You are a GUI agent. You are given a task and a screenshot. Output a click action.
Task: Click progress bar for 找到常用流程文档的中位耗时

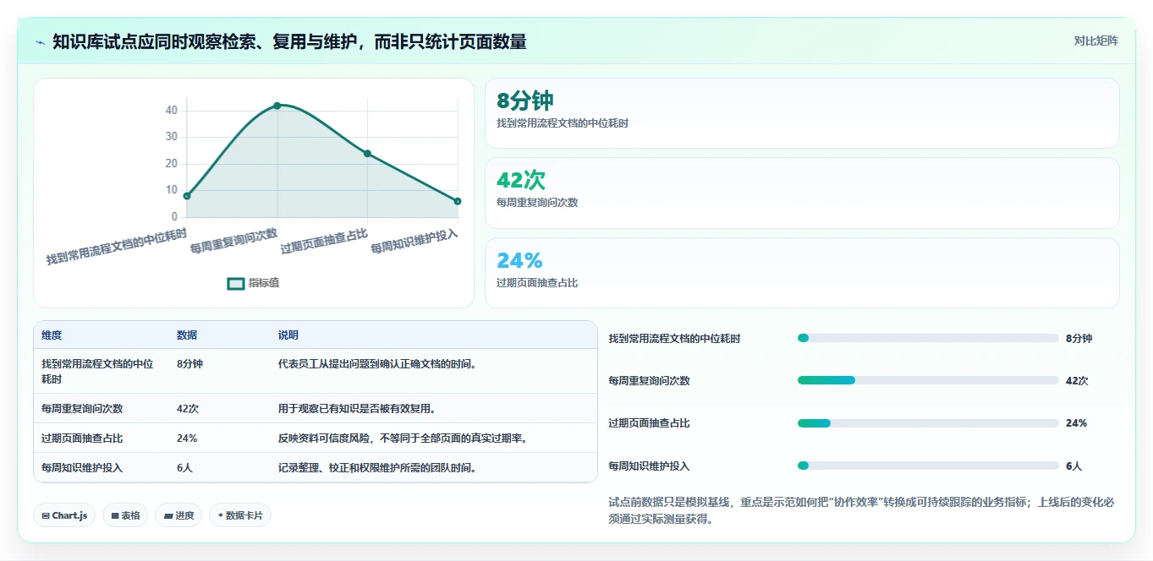click(x=928, y=338)
